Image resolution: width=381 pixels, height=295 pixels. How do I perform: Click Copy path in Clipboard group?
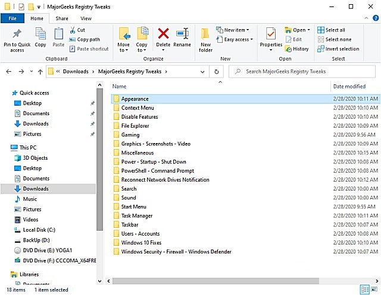tap(85, 40)
